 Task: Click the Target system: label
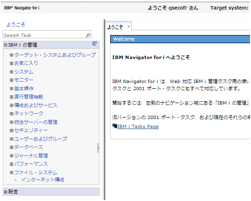click(229, 8)
